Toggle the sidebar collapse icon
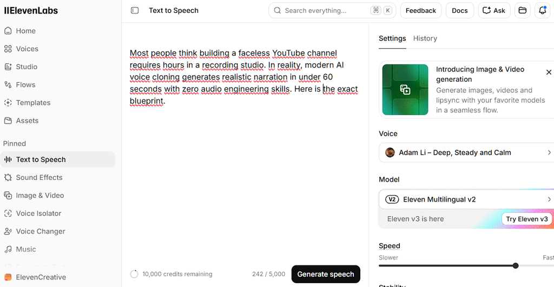Image resolution: width=554 pixels, height=287 pixels. 135,11
